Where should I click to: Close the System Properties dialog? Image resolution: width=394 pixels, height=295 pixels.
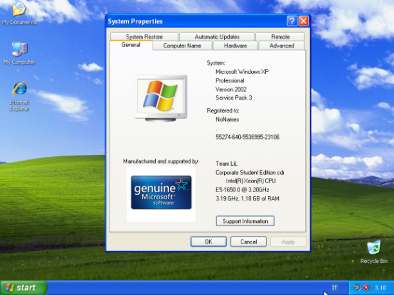(303, 21)
